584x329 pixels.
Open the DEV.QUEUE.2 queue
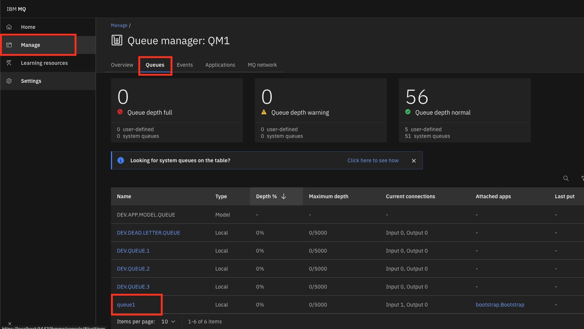(x=133, y=269)
